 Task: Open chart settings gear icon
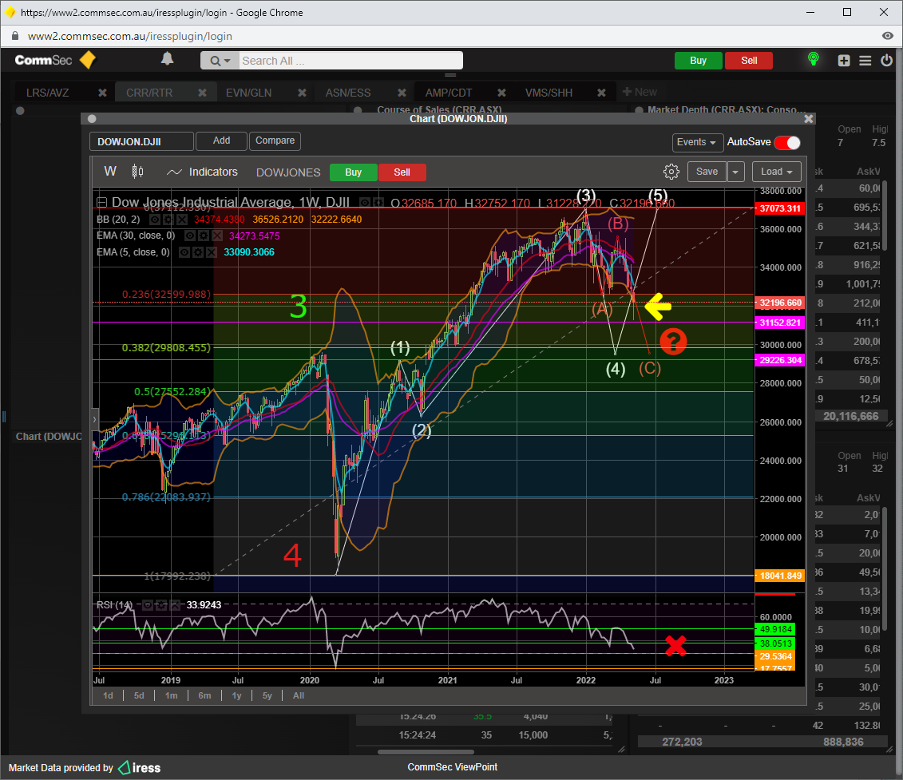671,172
